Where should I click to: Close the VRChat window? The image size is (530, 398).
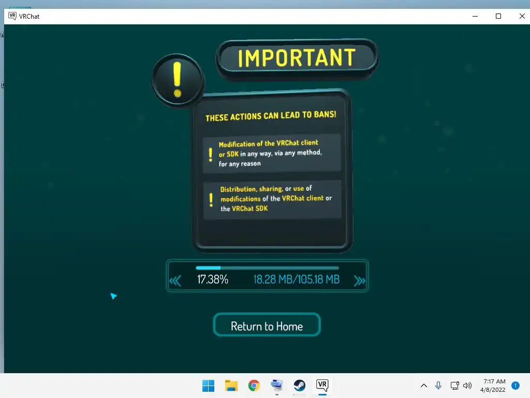click(x=522, y=16)
